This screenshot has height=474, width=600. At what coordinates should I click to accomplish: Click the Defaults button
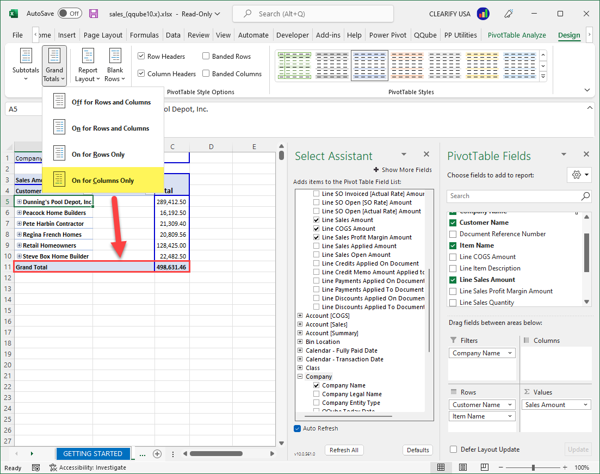coord(418,450)
